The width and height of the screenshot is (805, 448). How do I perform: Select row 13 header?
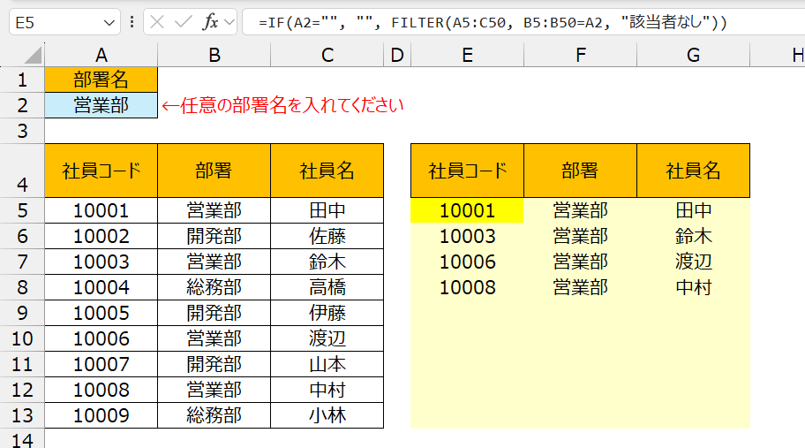(x=22, y=415)
